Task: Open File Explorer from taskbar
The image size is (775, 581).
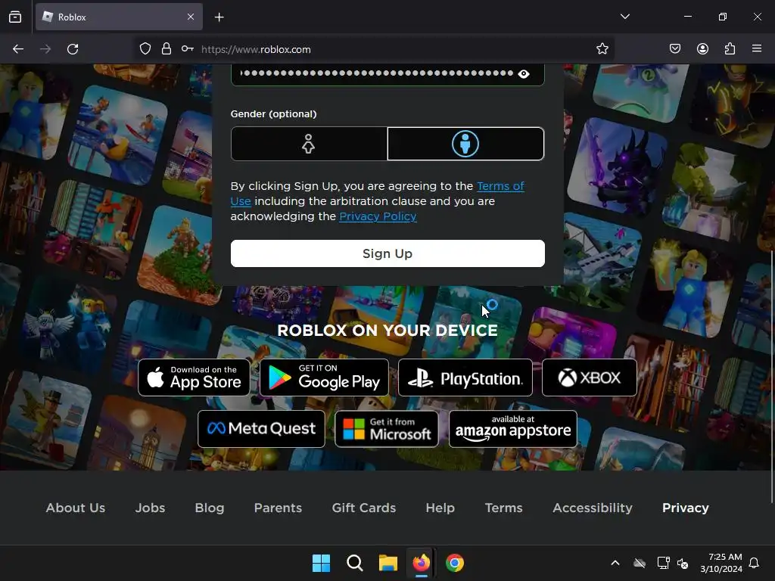Action: click(388, 563)
